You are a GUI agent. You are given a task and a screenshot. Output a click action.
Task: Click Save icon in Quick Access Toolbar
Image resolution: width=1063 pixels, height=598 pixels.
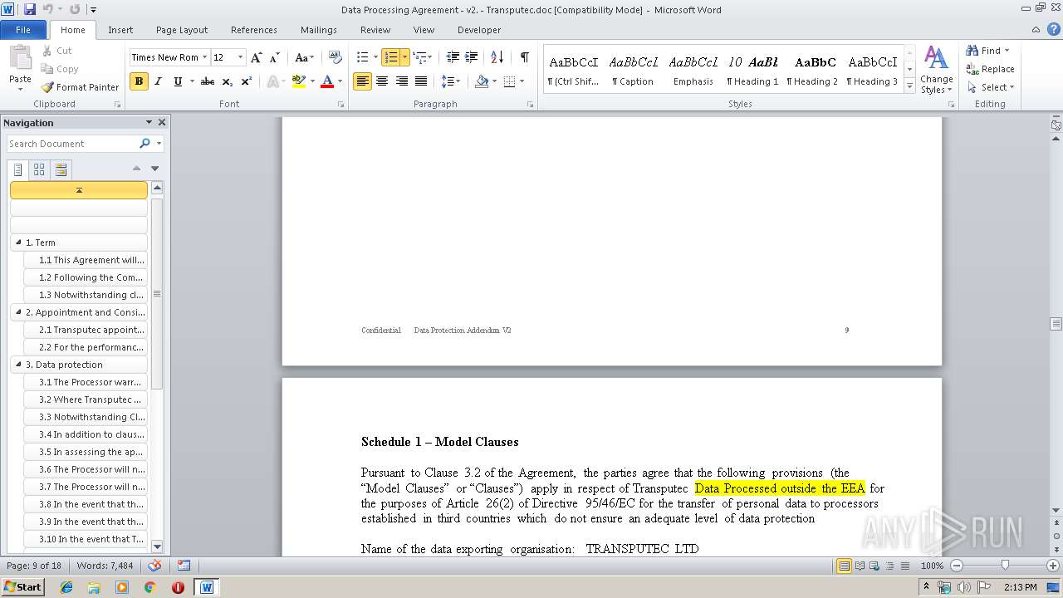point(30,9)
